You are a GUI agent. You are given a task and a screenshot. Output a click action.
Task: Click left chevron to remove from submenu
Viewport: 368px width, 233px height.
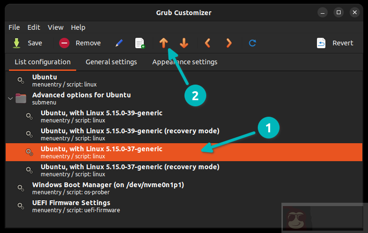[x=208, y=43]
